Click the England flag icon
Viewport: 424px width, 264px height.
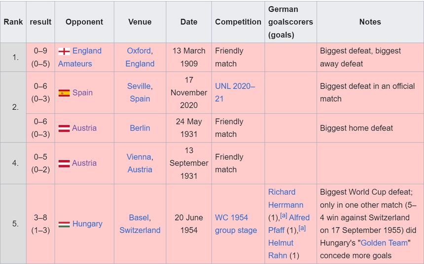point(64,51)
